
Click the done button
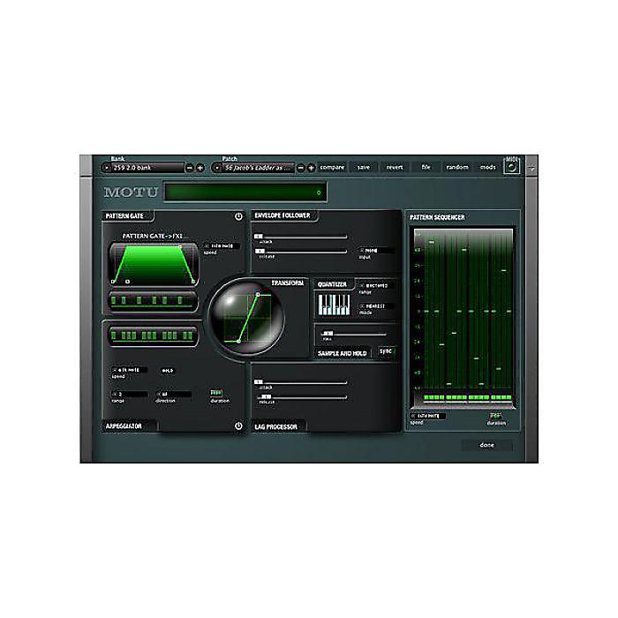point(487,445)
